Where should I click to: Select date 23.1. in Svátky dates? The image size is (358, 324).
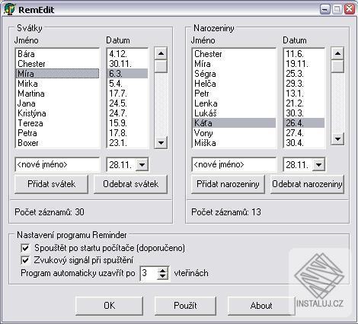tap(127, 143)
